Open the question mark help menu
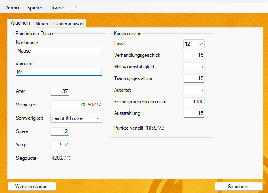The width and height of the screenshot is (268, 193). click(x=75, y=8)
